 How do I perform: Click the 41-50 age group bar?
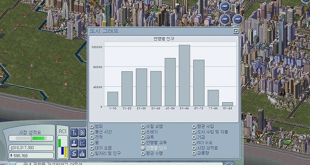click(x=170, y=82)
